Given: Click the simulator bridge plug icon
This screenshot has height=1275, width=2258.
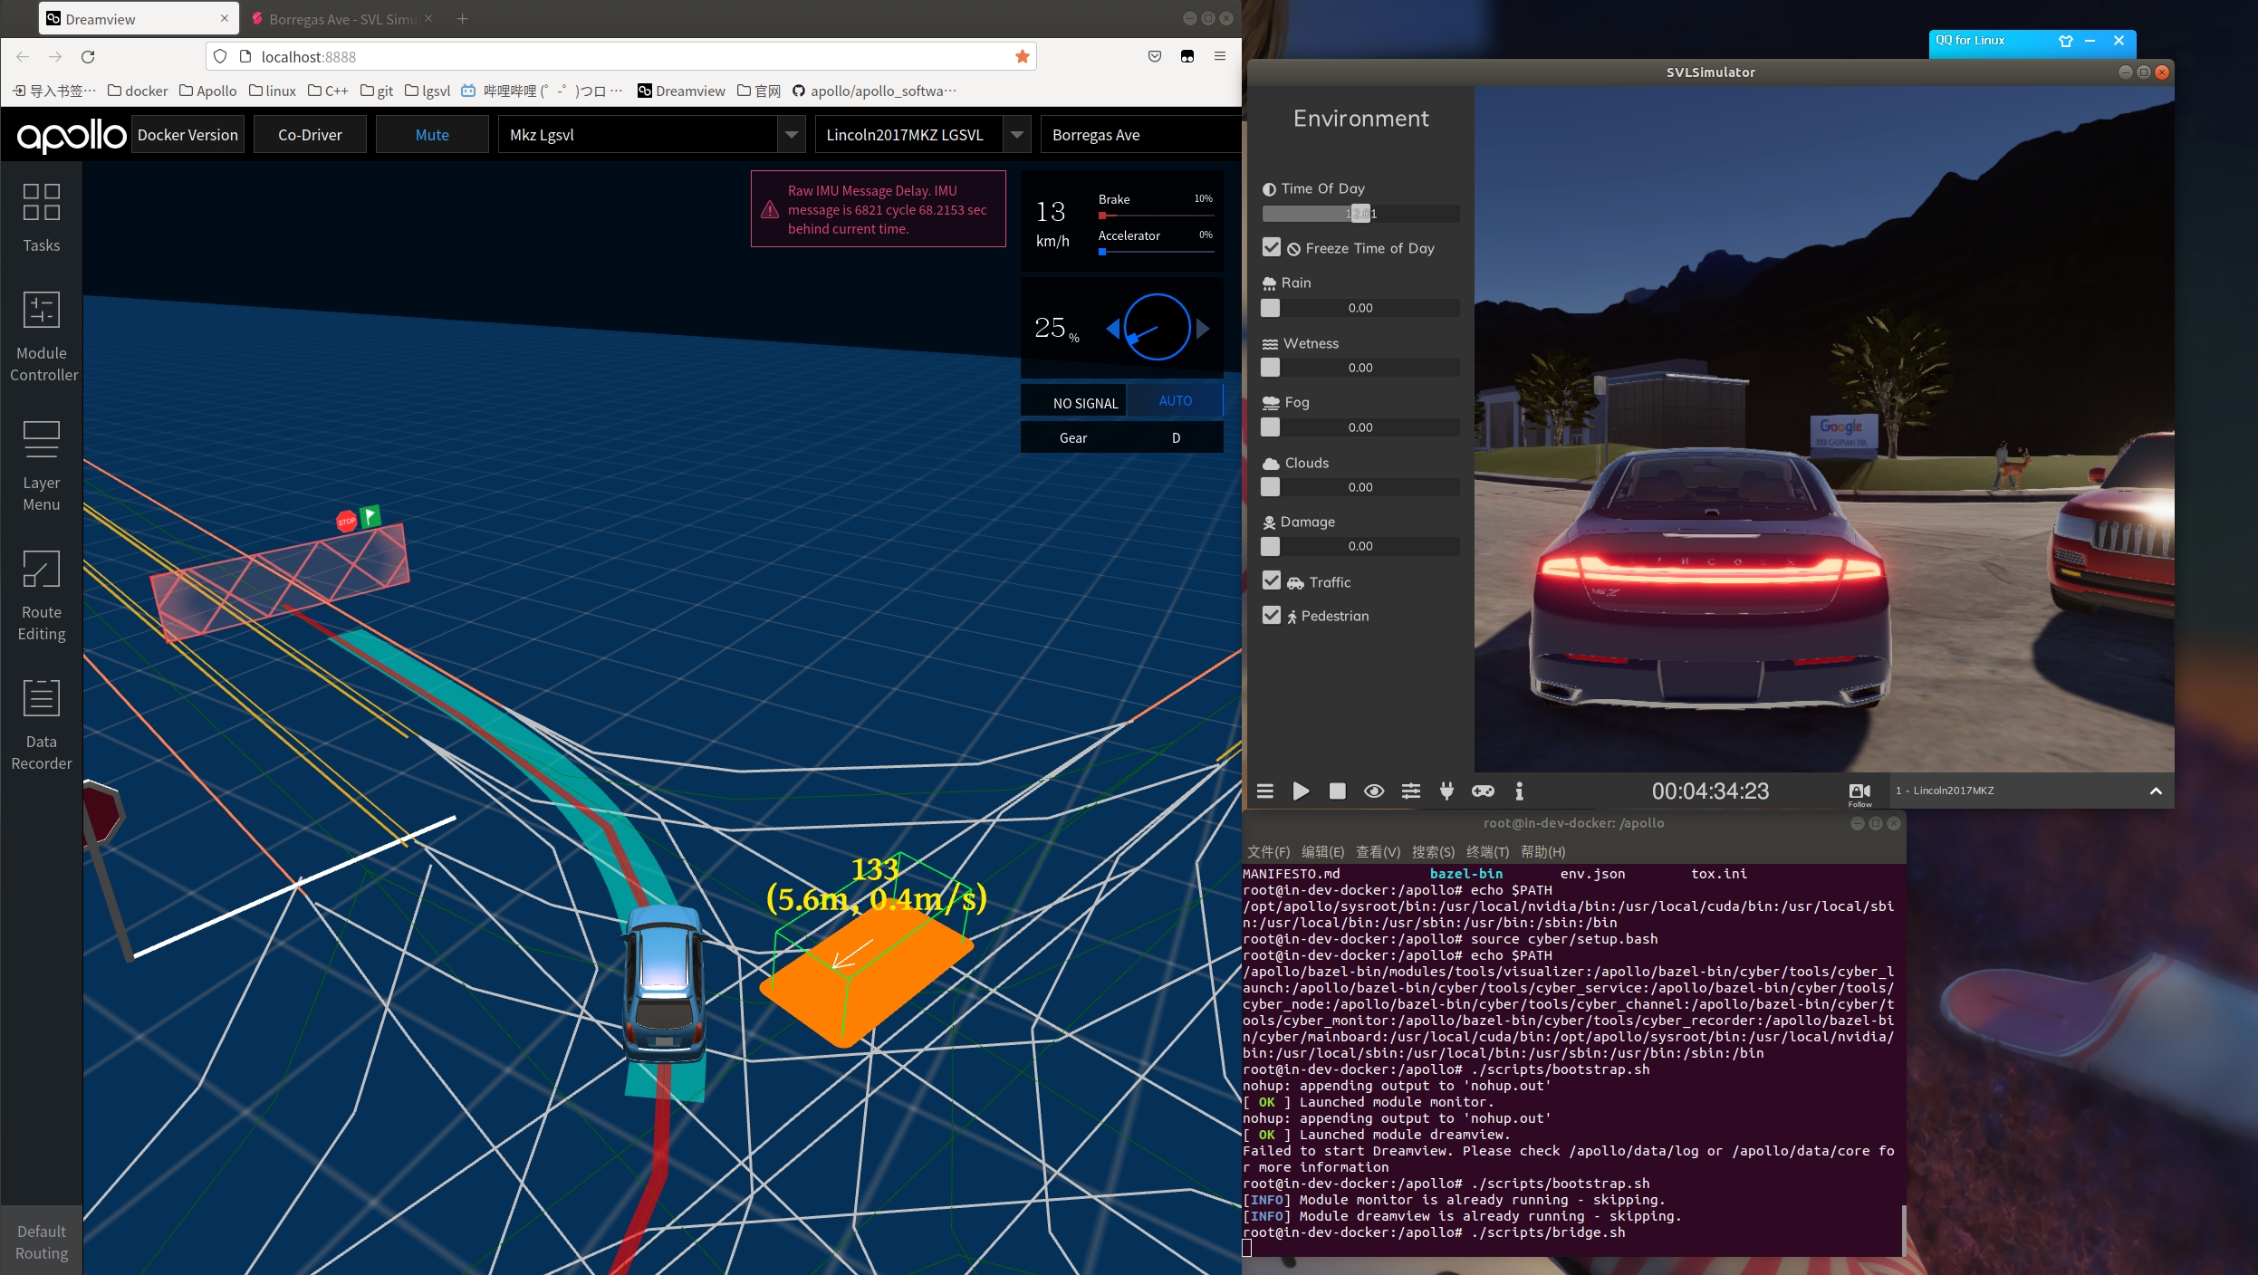Looking at the screenshot, I should tap(1446, 791).
